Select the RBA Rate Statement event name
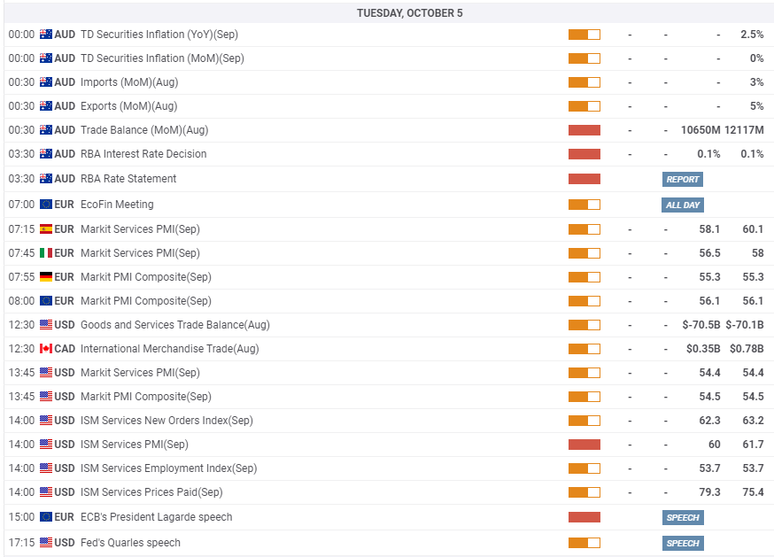The height and width of the screenshot is (557, 774). 128,179
